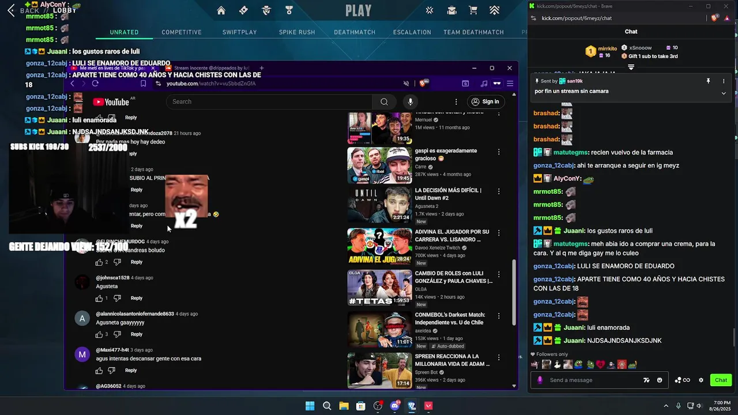Open a new tab in YouTube browser window

click(262, 68)
